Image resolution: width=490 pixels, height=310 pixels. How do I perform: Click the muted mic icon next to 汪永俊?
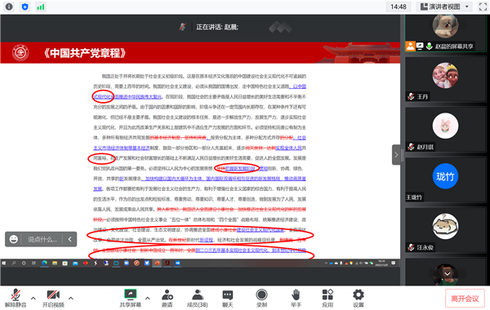click(411, 247)
